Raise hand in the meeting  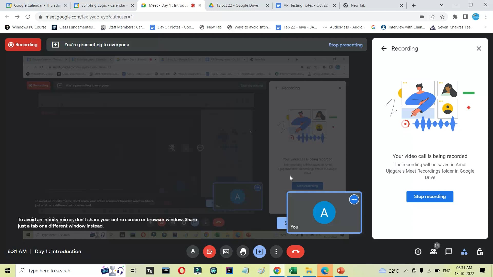pos(243,252)
